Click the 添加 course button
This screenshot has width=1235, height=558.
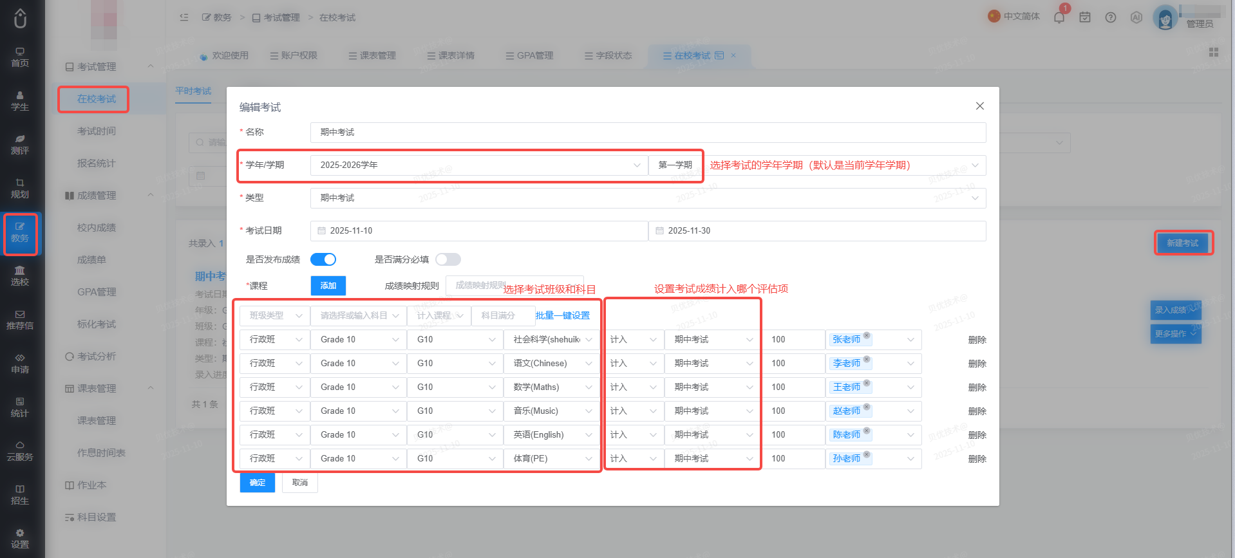click(x=328, y=285)
